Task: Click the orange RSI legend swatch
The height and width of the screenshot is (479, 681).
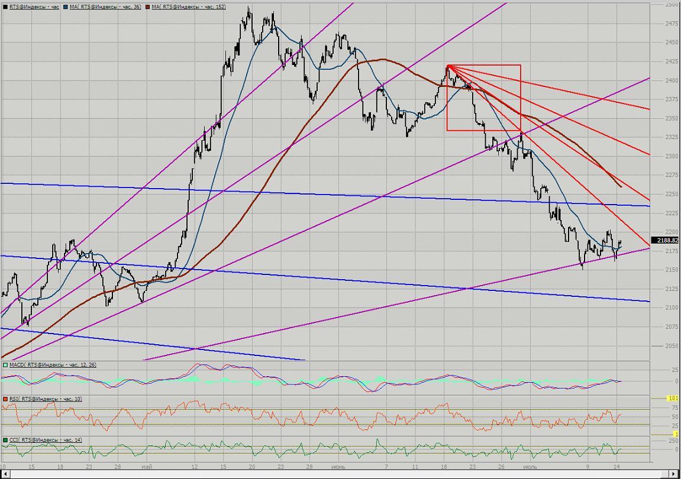Action: (x=5, y=399)
